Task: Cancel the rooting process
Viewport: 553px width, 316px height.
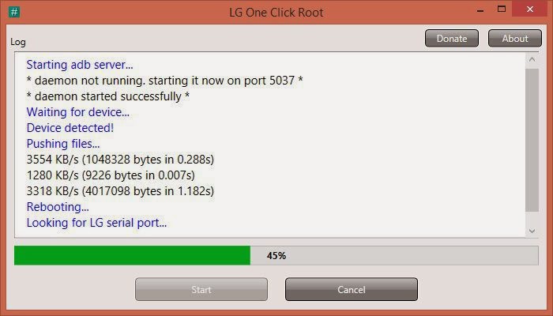Action: pyautogui.click(x=352, y=289)
